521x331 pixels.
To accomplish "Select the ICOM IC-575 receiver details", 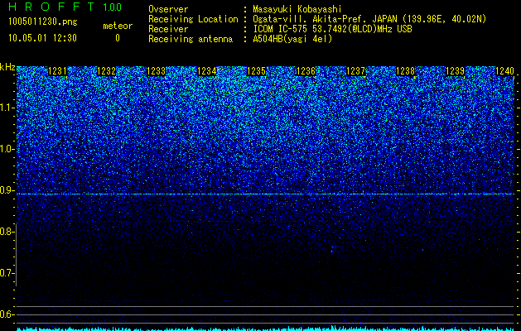I will click(x=332, y=29).
